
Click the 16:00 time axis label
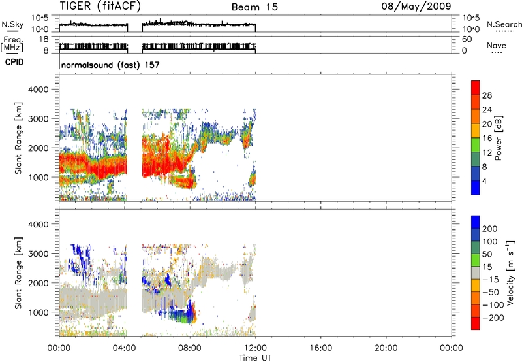[320, 348]
